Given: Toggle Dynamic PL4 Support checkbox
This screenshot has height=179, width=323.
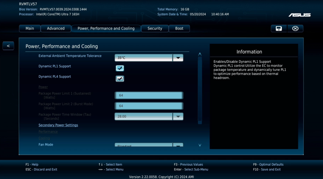Looking at the screenshot, I should tap(120, 79).
